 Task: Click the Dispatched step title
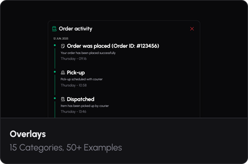[80, 99]
